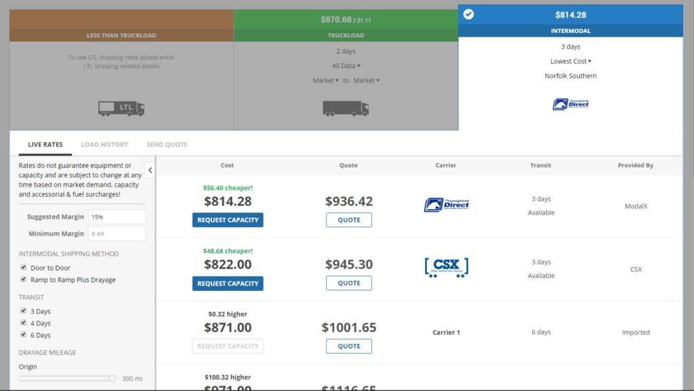Click the CSX carrier logo
This screenshot has height=391, width=694.
(446, 268)
